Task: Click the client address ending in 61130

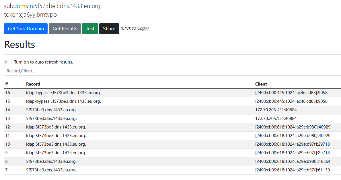Action: click(x=292, y=170)
